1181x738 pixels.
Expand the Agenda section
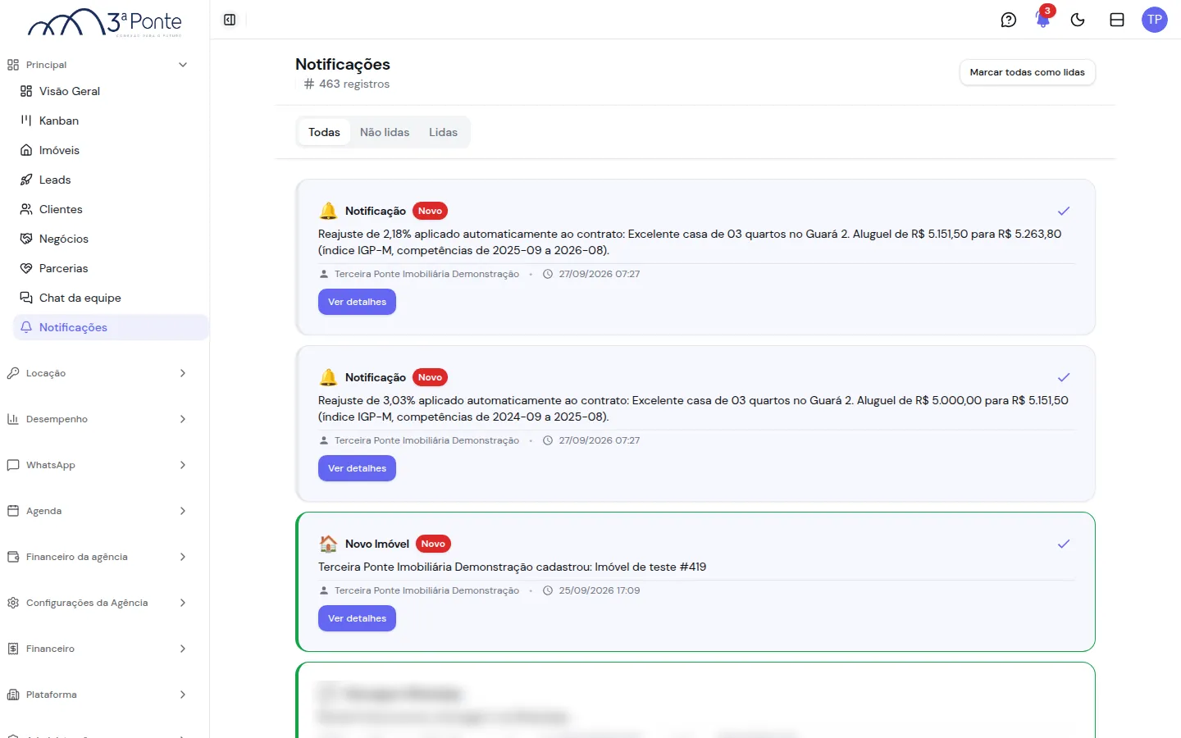[x=183, y=511]
